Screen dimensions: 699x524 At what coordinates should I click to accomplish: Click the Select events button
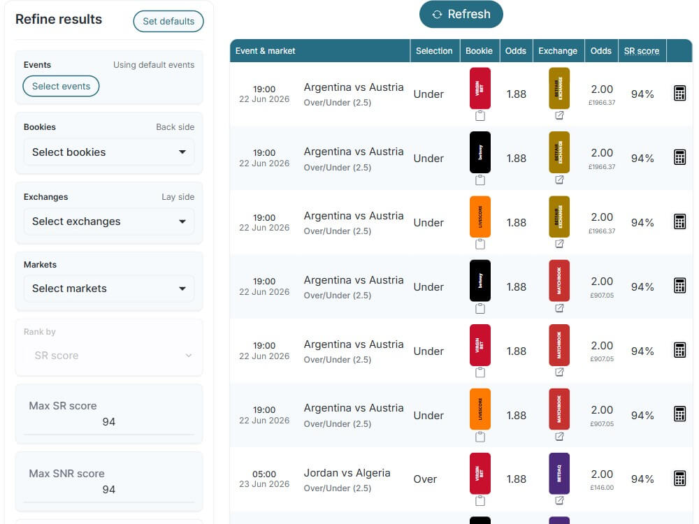point(61,86)
